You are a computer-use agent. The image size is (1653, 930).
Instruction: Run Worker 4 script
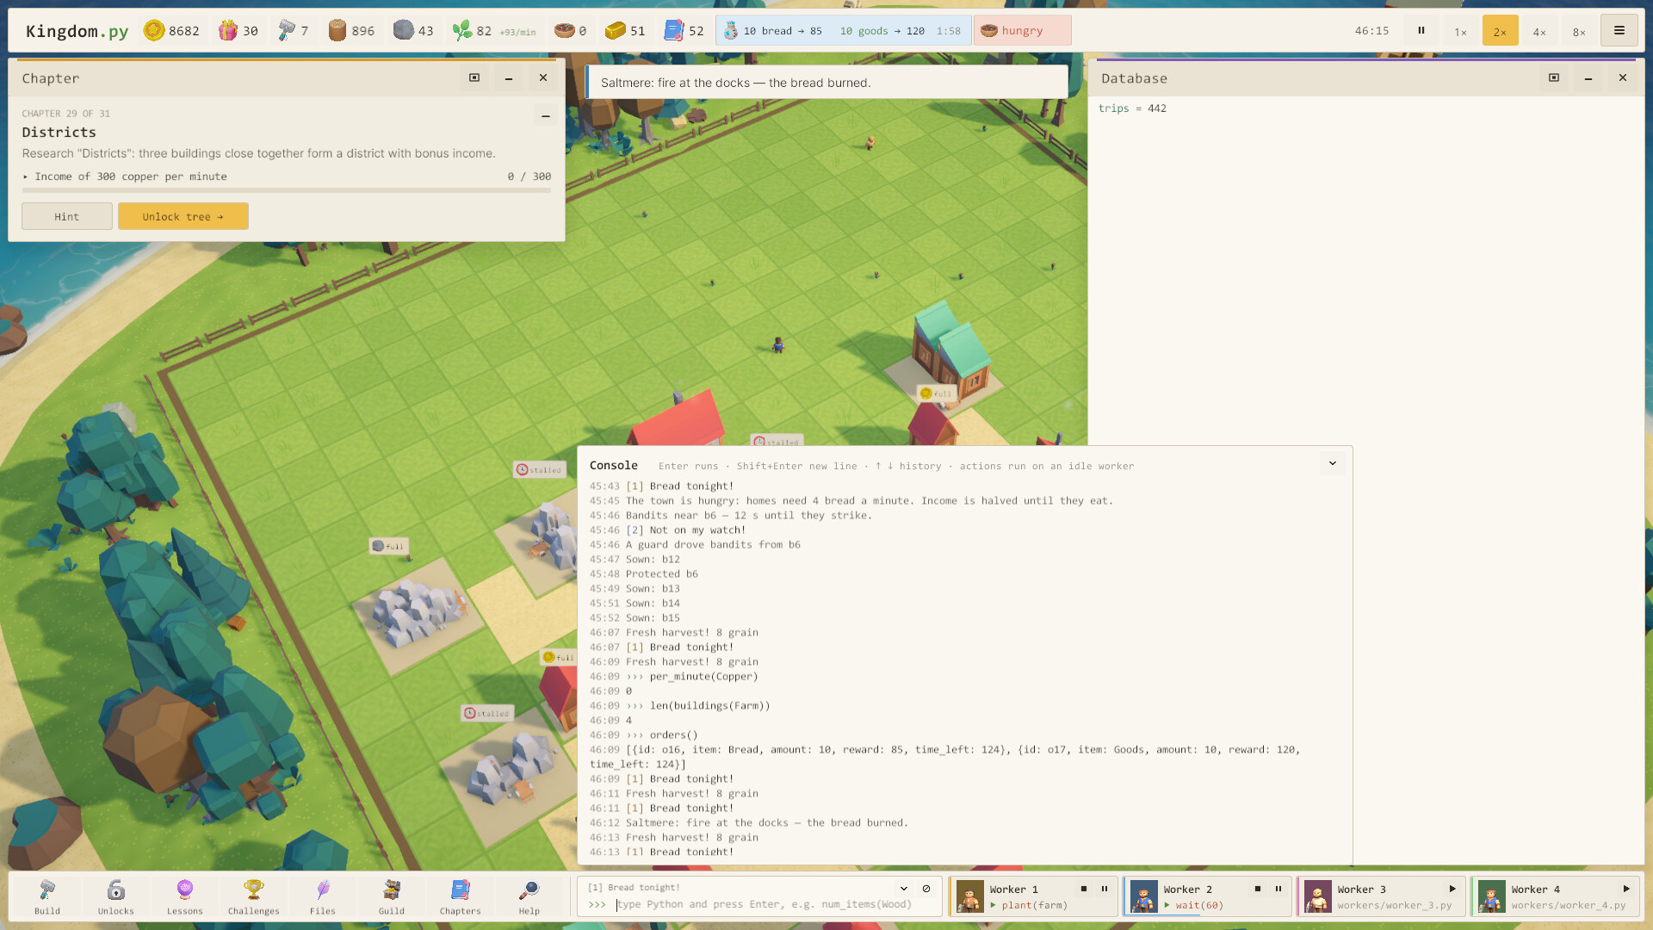coord(1626,889)
